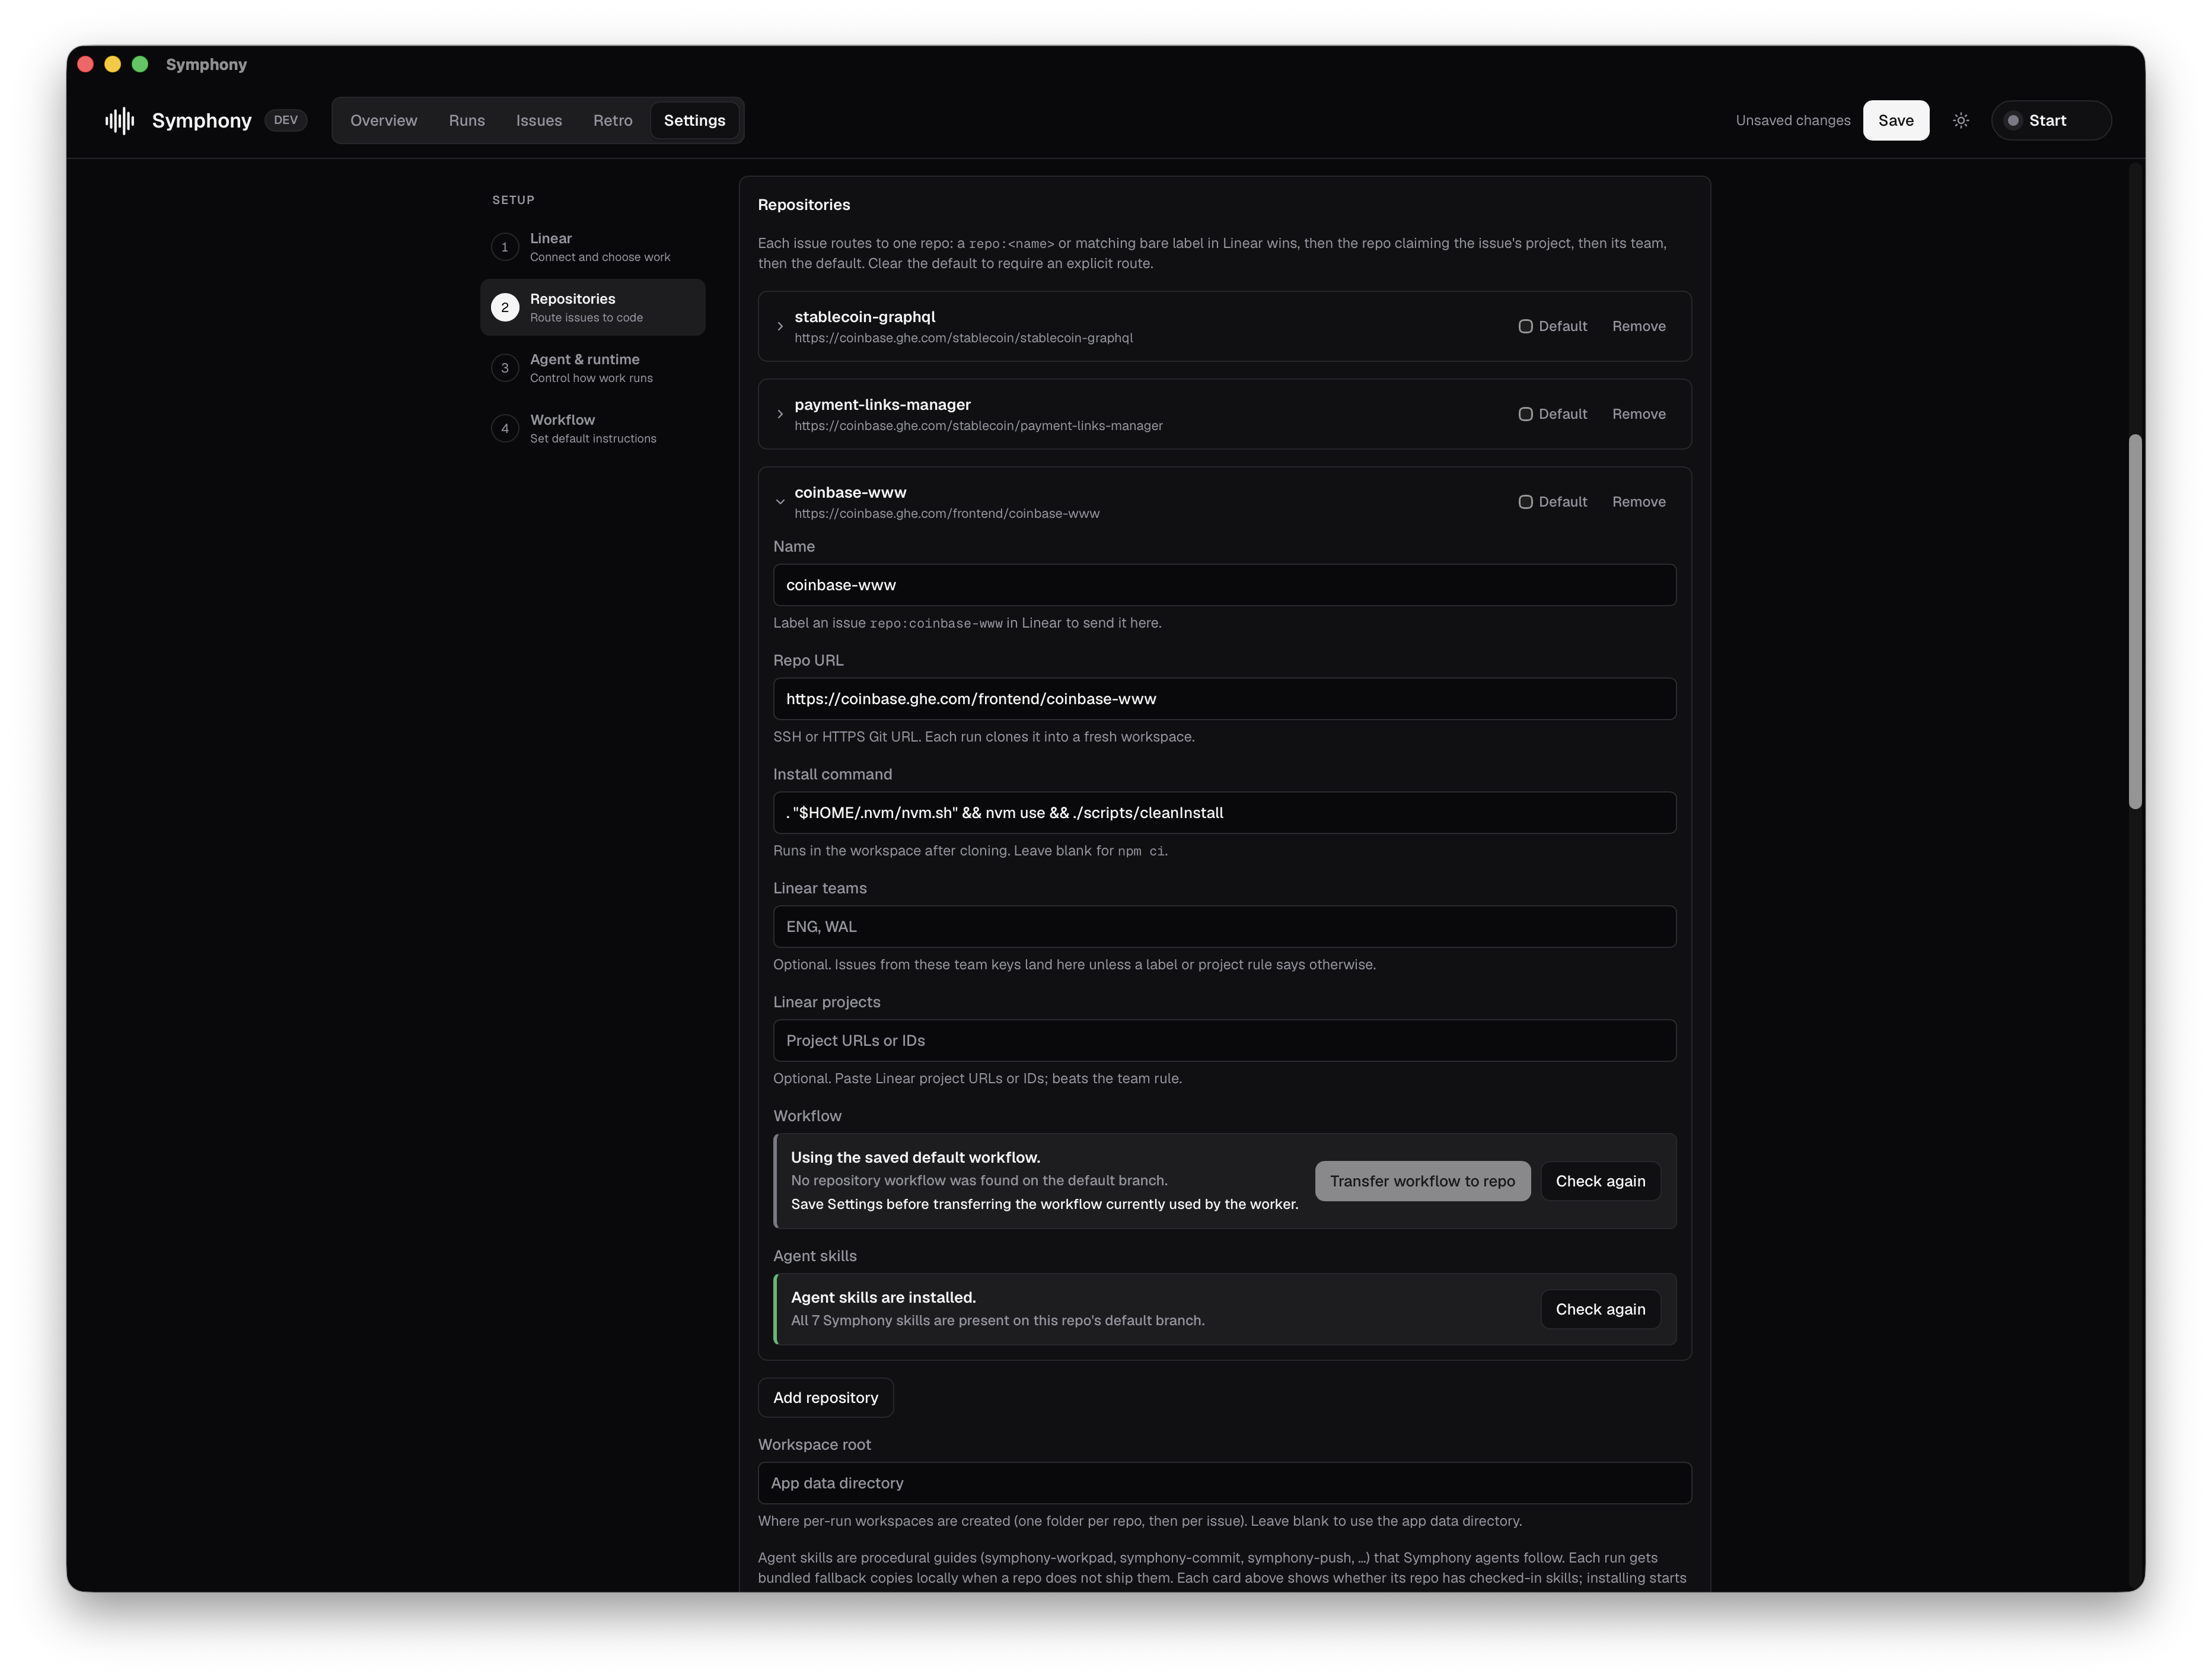The width and height of the screenshot is (2212, 1680).
Task: Remove the payment-links-manager repository
Action: [1638, 414]
